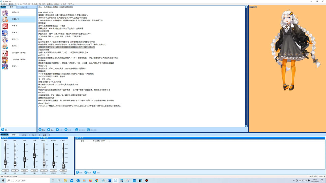Delete symbol pause with 削除 icon
The image size is (326, 183).
(95, 172)
